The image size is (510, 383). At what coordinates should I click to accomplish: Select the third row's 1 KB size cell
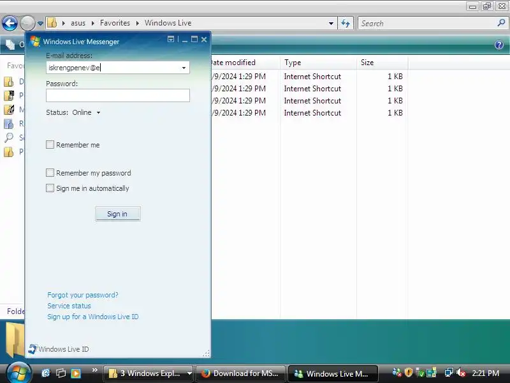click(x=395, y=101)
